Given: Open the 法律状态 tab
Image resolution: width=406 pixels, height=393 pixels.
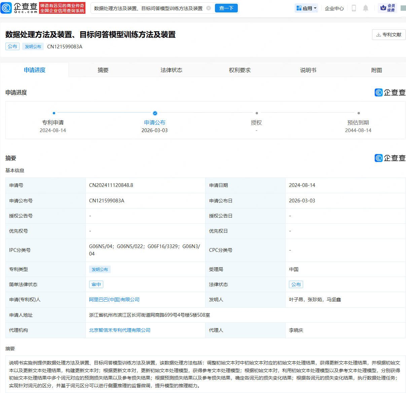Looking at the screenshot, I should click(x=171, y=70).
